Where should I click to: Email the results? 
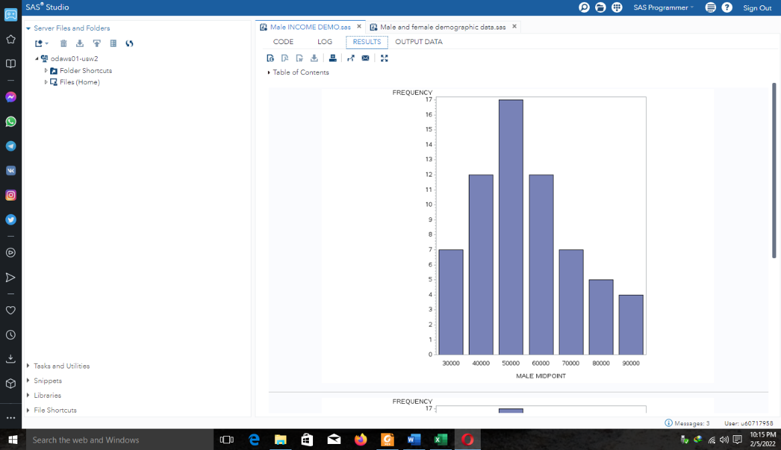tap(365, 58)
